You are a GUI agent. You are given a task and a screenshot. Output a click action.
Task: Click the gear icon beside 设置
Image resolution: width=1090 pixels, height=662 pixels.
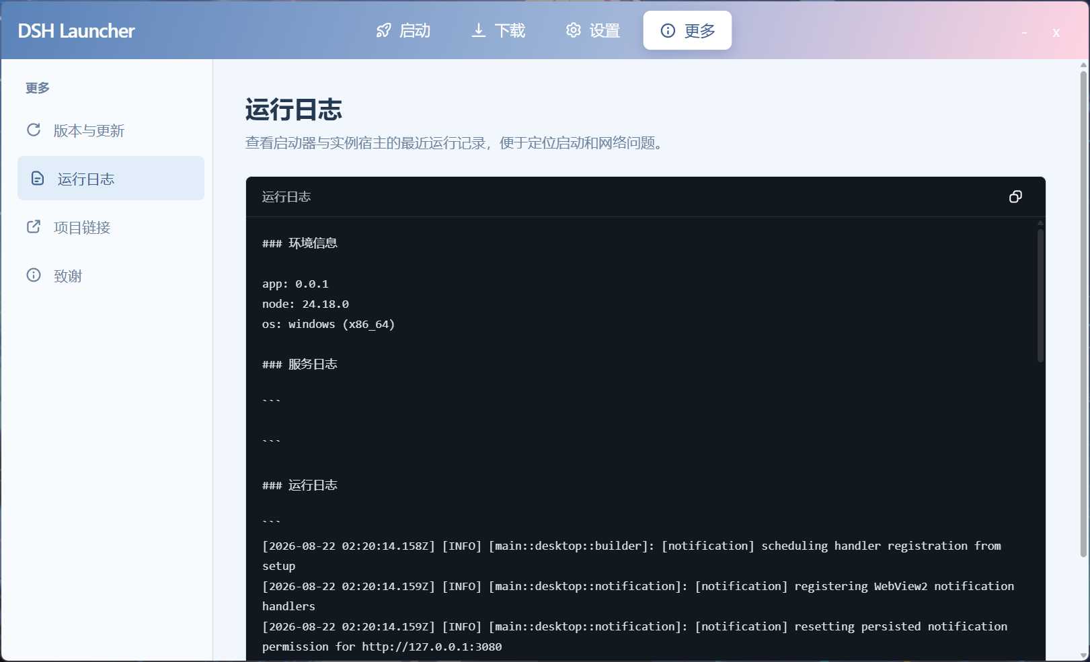[x=573, y=31]
